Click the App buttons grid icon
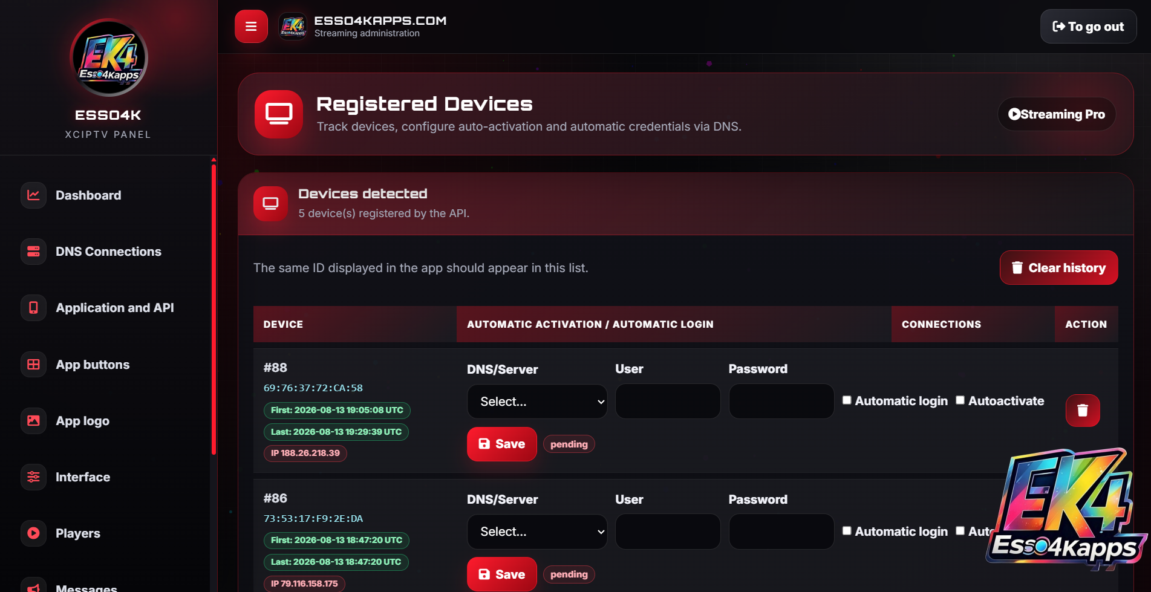This screenshot has width=1151, height=592. click(x=33, y=365)
